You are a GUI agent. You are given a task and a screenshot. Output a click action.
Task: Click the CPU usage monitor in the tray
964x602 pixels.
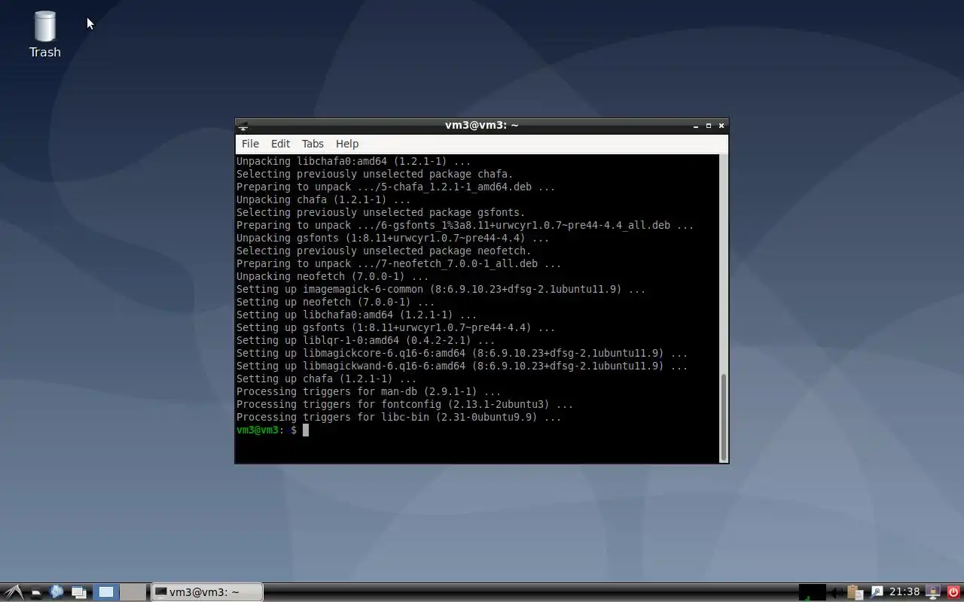point(813,592)
